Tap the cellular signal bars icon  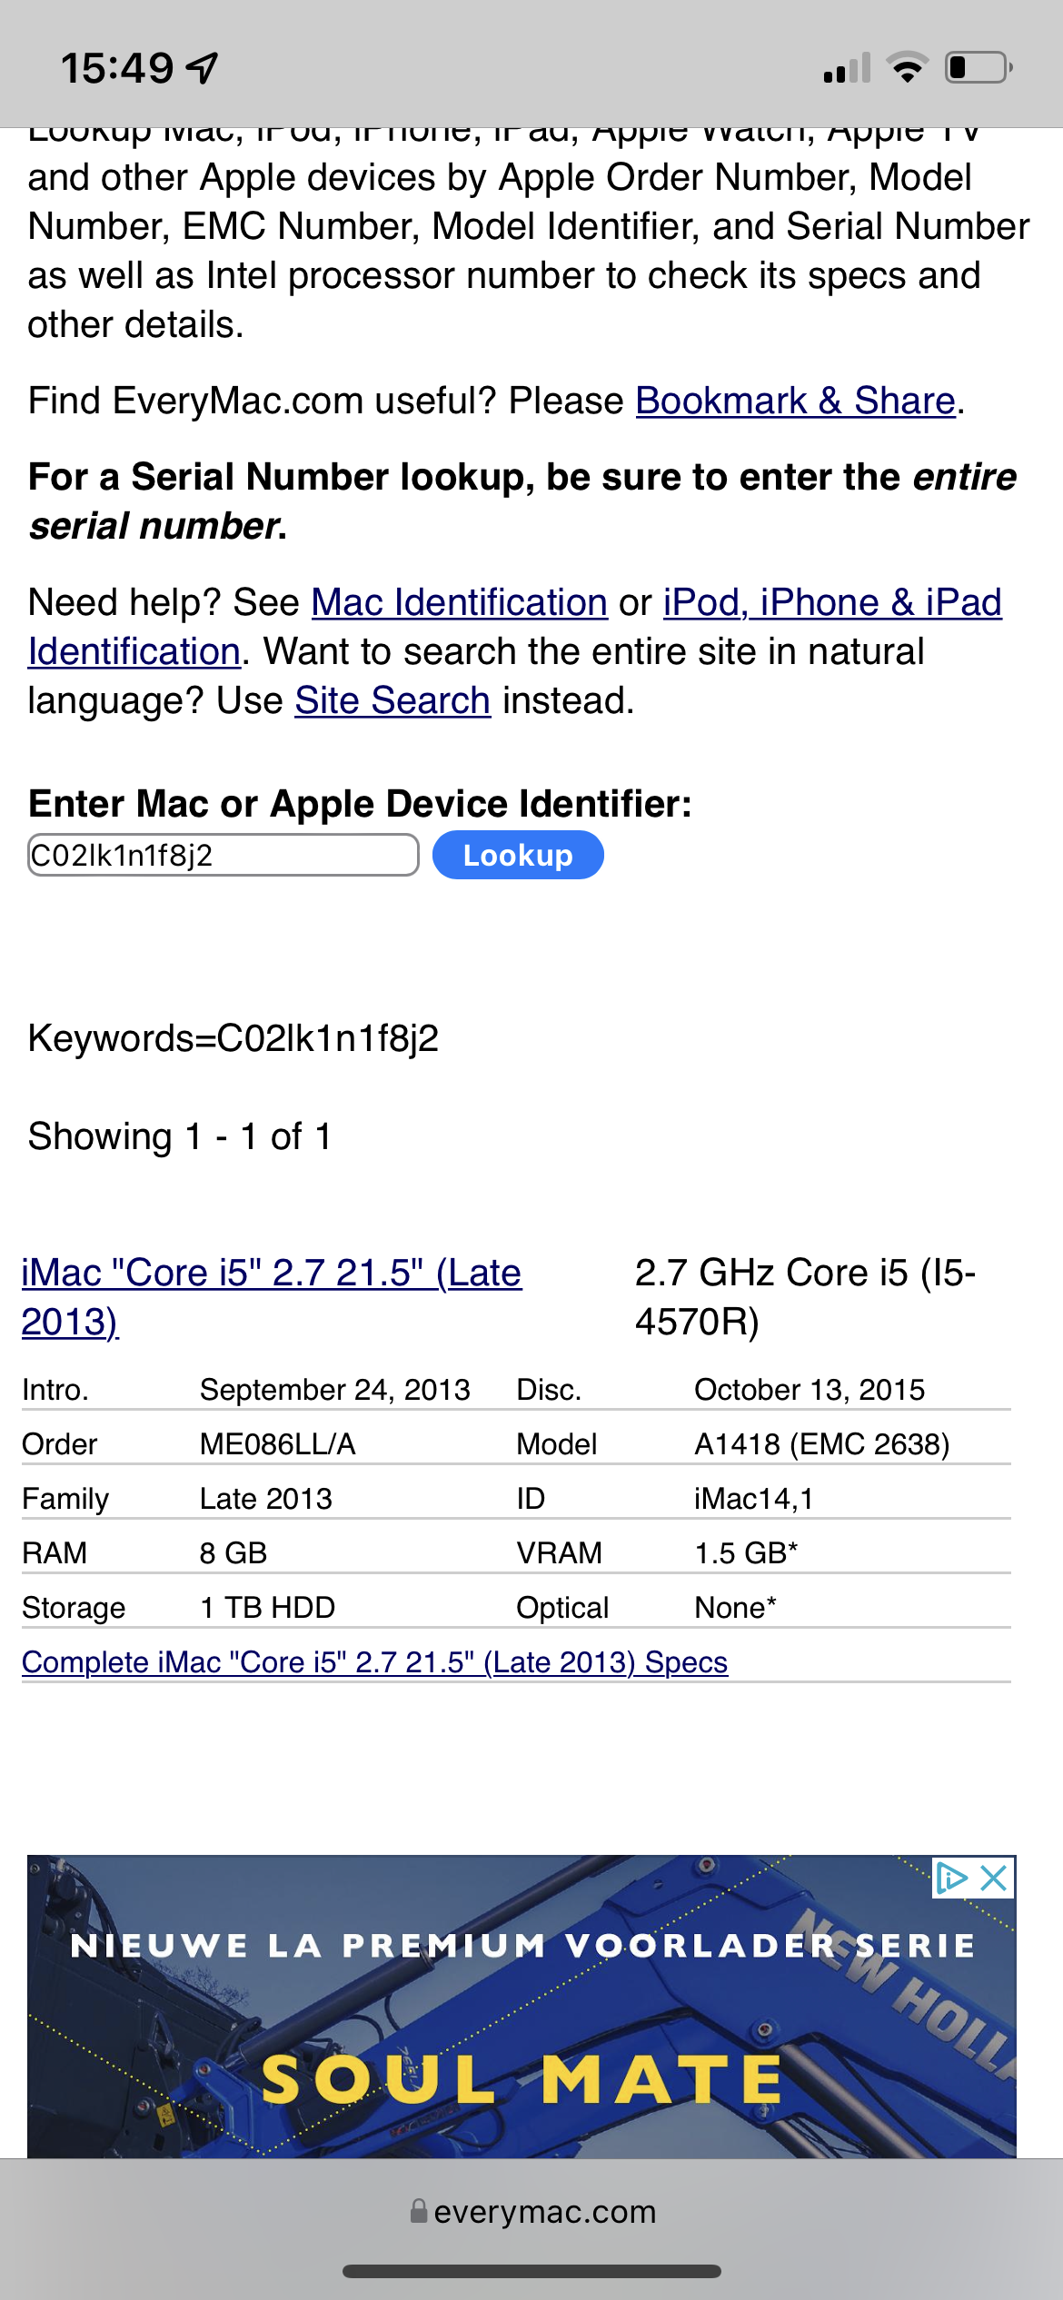[x=847, y=68]
